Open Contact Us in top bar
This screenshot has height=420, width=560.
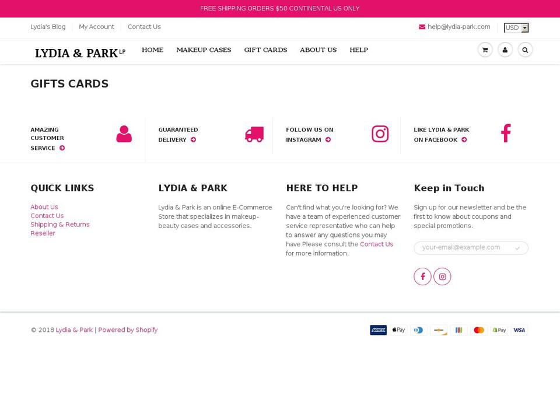(x=144, y=27)
